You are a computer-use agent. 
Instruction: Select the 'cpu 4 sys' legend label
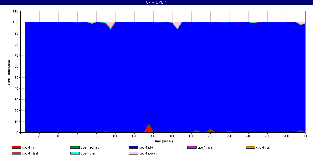point(29,147)
